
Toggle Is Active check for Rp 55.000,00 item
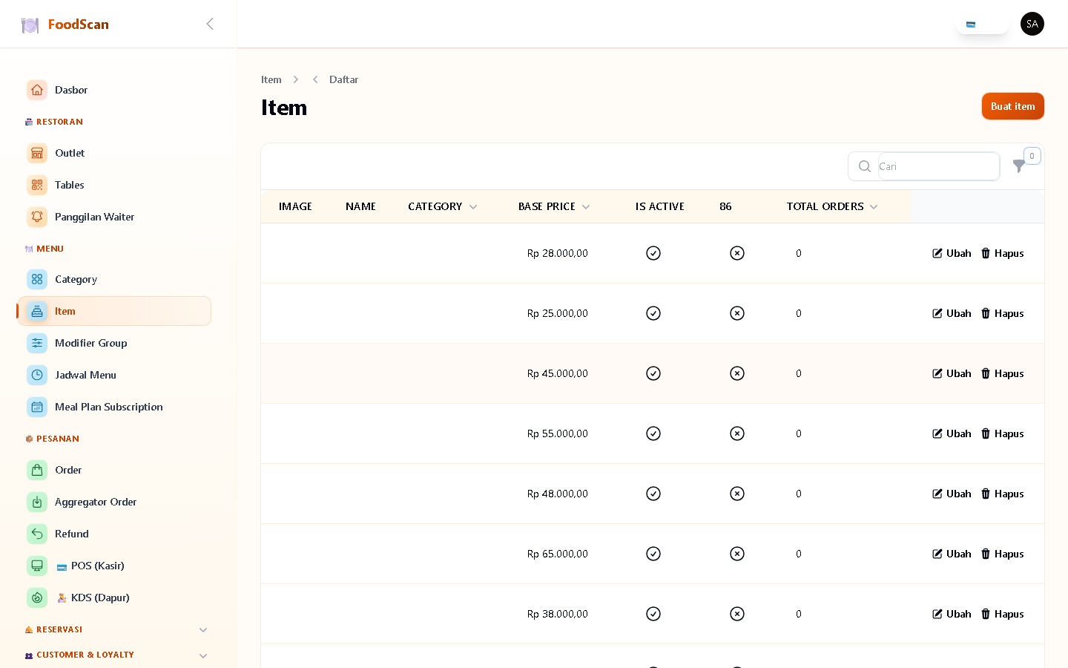(653, 433)
